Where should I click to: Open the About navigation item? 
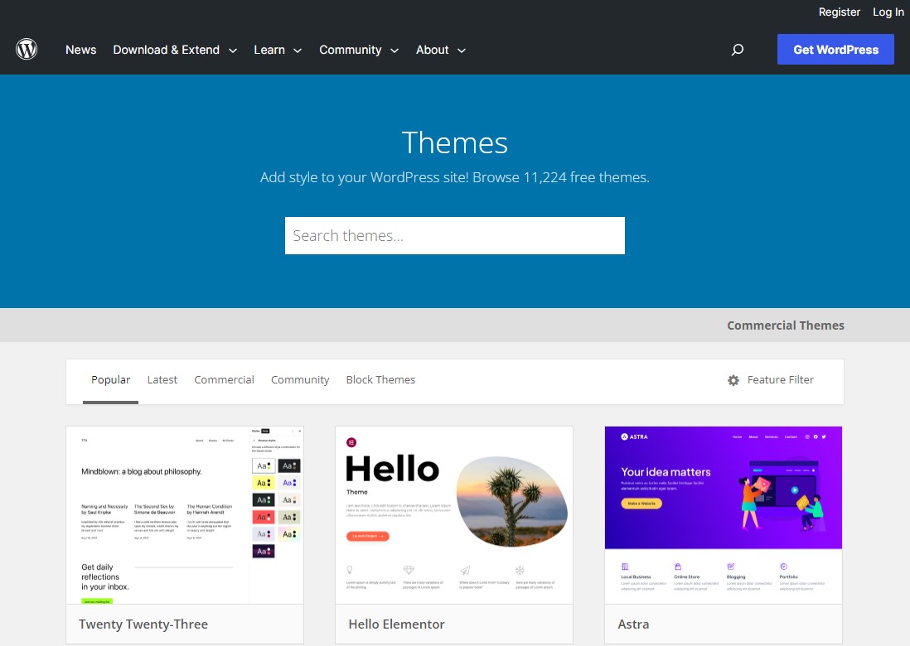pos(432,50)
